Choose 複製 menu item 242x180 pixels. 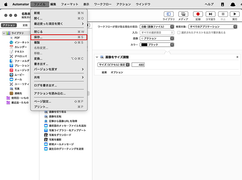pos(59,43)
